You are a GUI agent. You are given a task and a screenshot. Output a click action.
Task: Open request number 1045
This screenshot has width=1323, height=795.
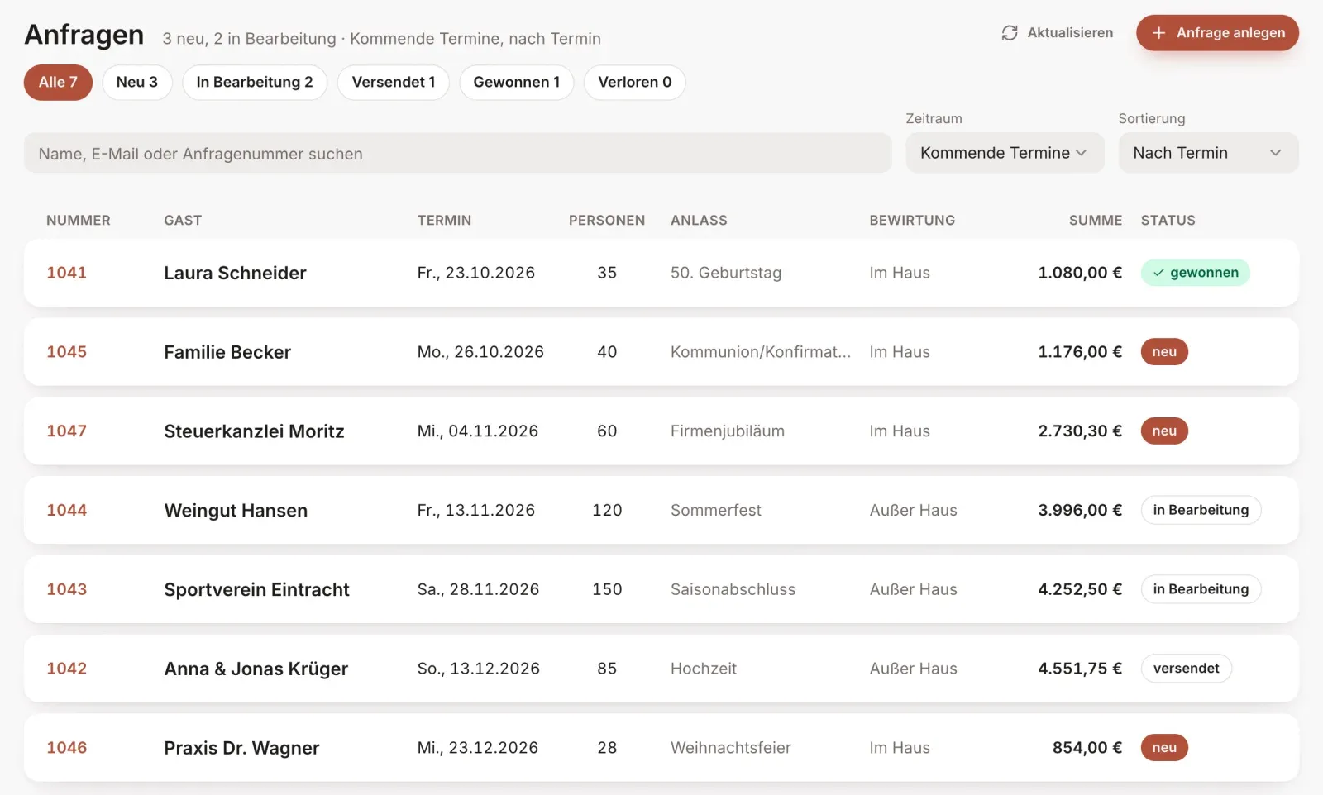66,352
